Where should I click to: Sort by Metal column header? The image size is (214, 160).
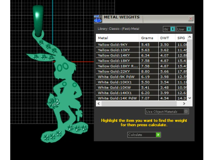117,38
